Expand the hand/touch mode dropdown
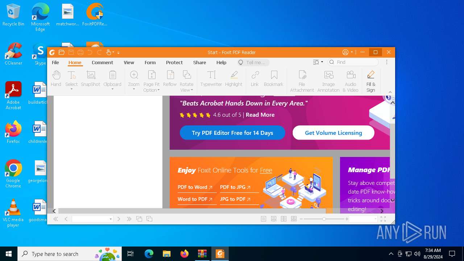 [113, 52]
